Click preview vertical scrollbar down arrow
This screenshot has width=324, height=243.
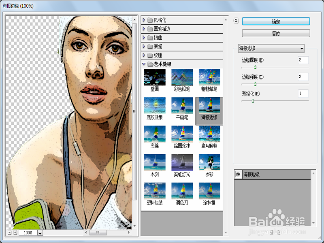(x=134, y=226)
